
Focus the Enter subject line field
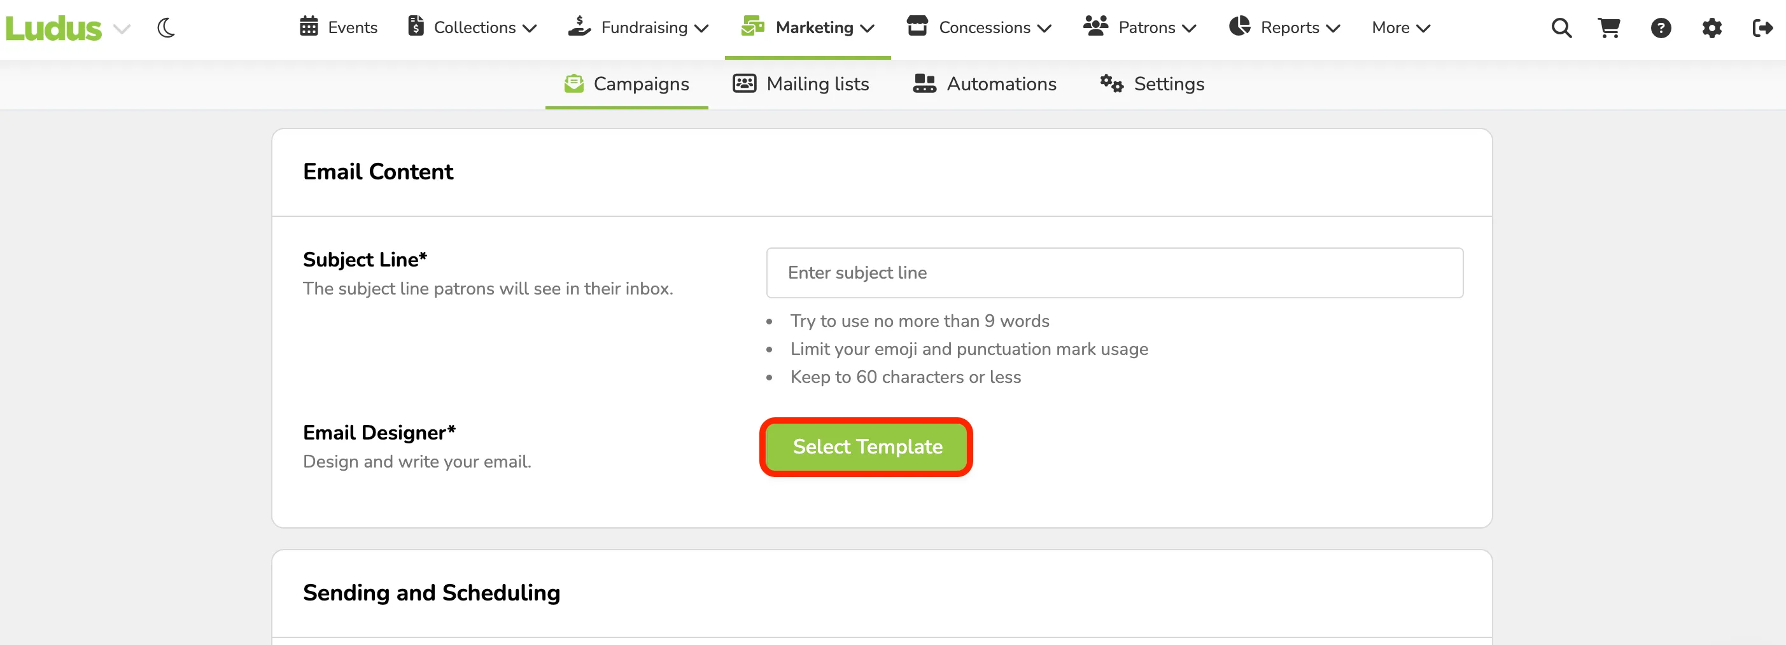coord(1114,273)
